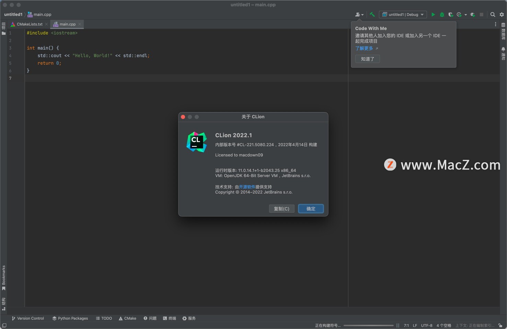Click the return keyword on line 5
Viewport: 507px width, 329px height.
click(45, 63)
